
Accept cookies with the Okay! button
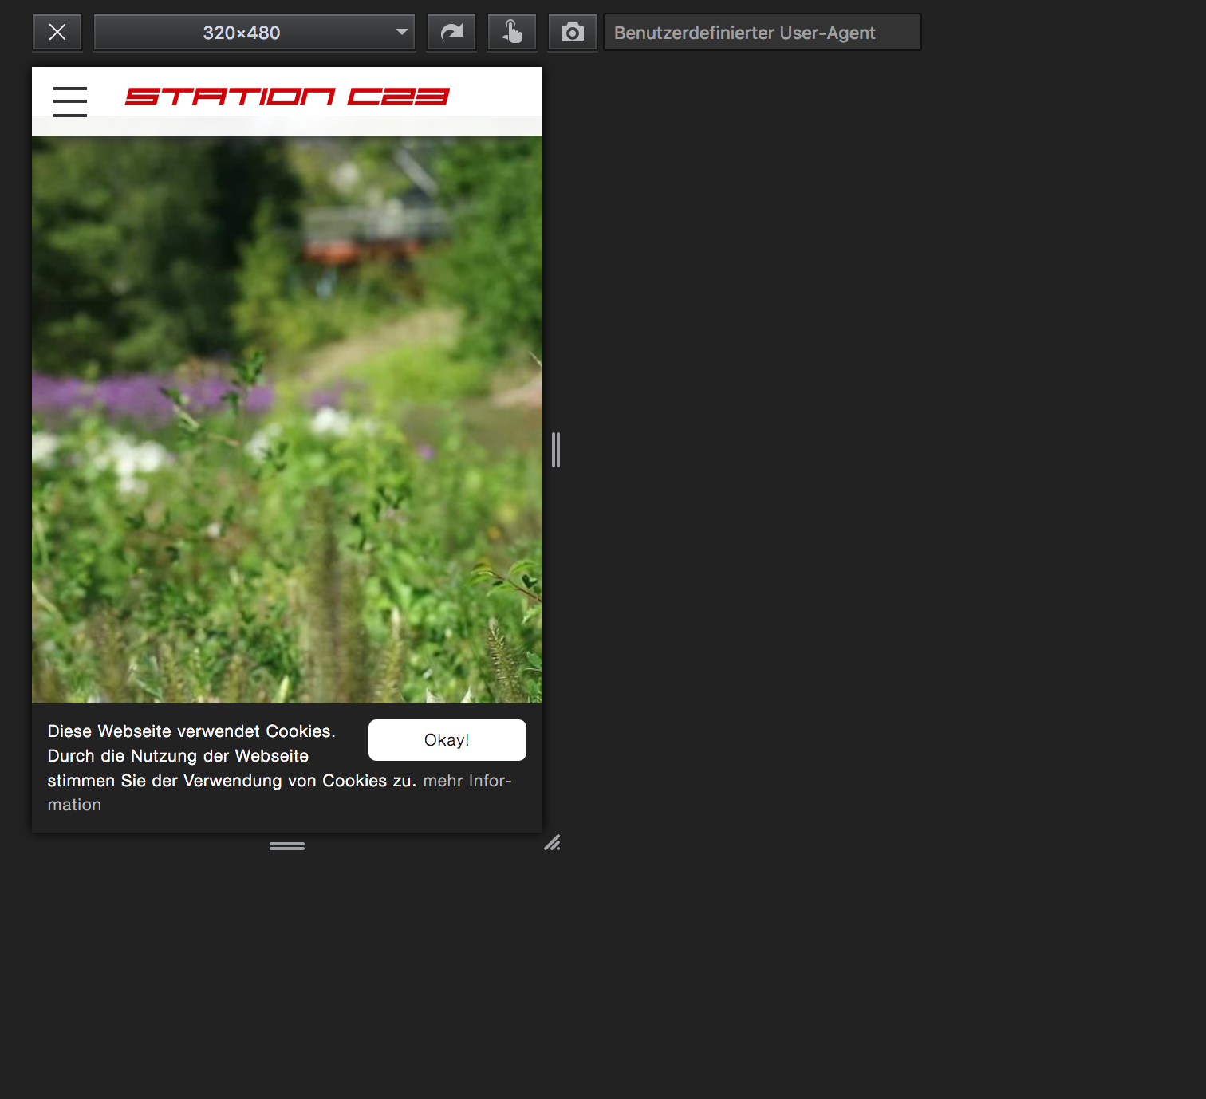pyautogui.click(x=447, y=740)
